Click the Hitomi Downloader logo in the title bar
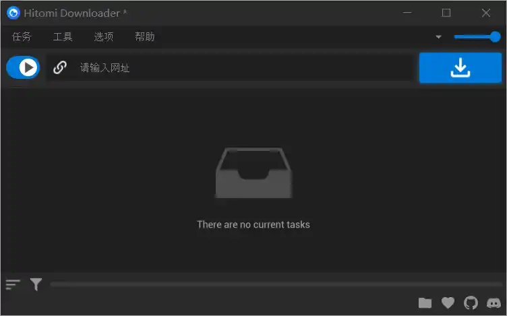The image size is (507, 316). click(13, 13)
